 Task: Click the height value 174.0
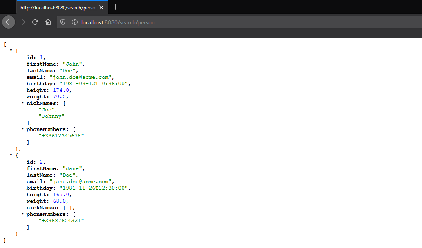point(61,90)
